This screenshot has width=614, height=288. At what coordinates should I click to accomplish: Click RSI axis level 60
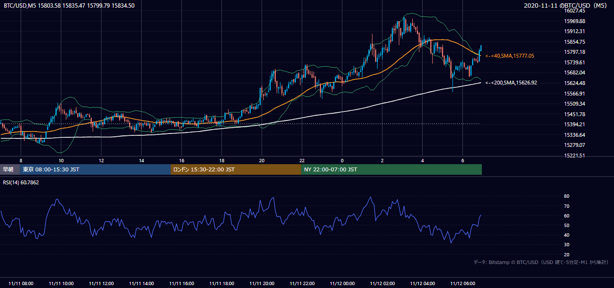(x=567, y=216)
